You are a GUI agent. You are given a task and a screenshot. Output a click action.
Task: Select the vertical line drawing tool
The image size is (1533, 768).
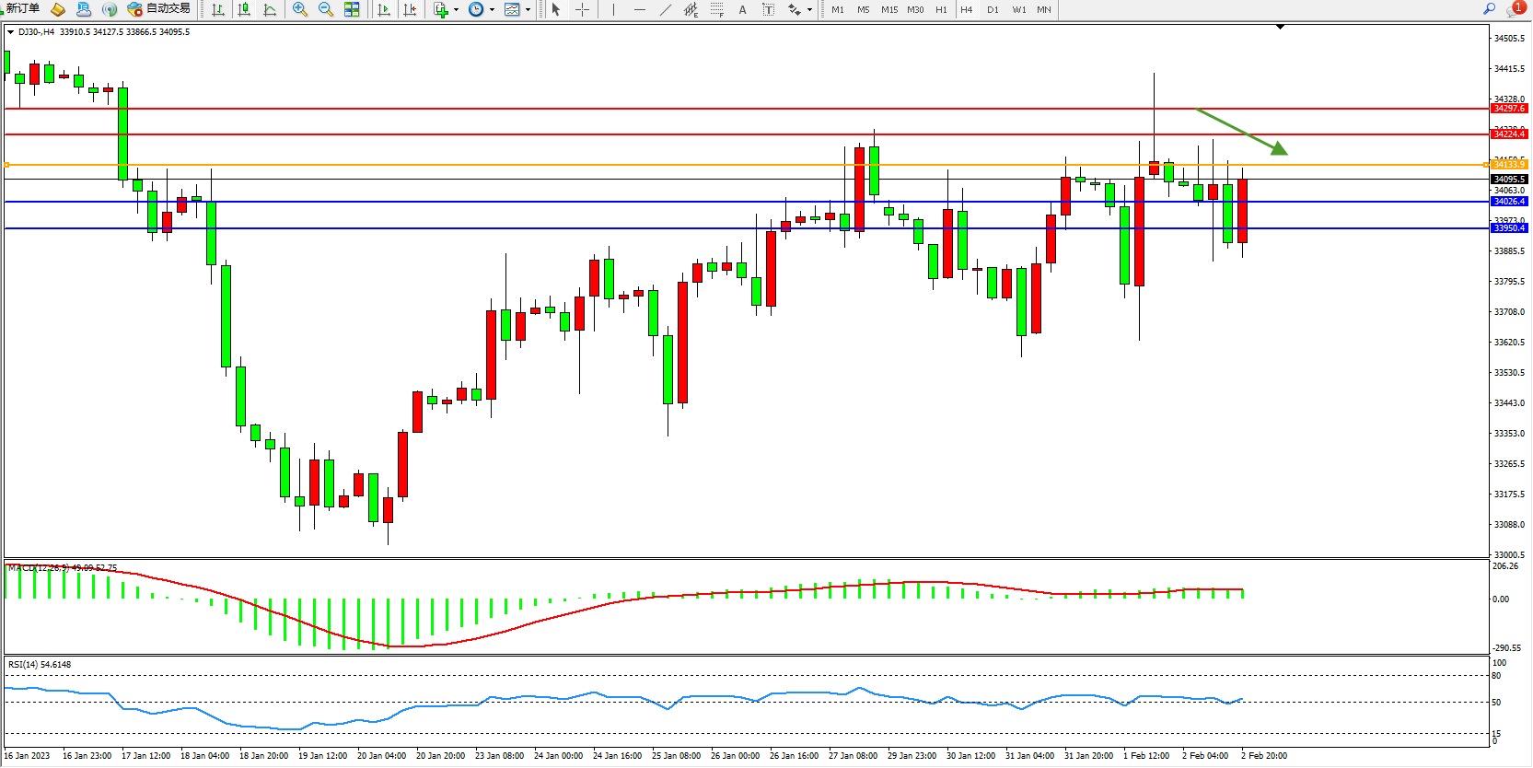pos(613,9)
